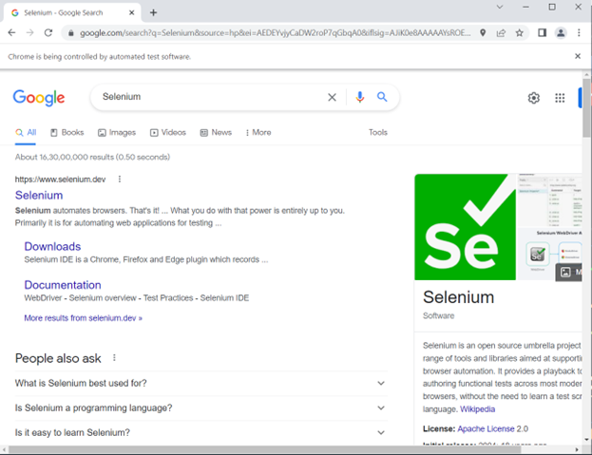Viewport: 592px width, 455px height.
Task: Go back with the browser back arrow
Action: [x=11, y=33]
